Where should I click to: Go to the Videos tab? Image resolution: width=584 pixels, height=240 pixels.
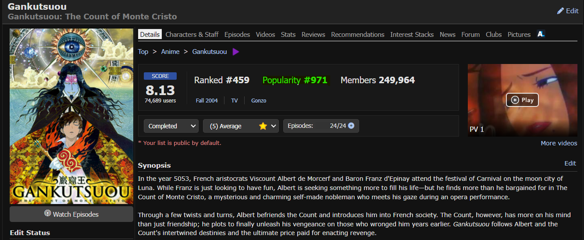point(266,35)
